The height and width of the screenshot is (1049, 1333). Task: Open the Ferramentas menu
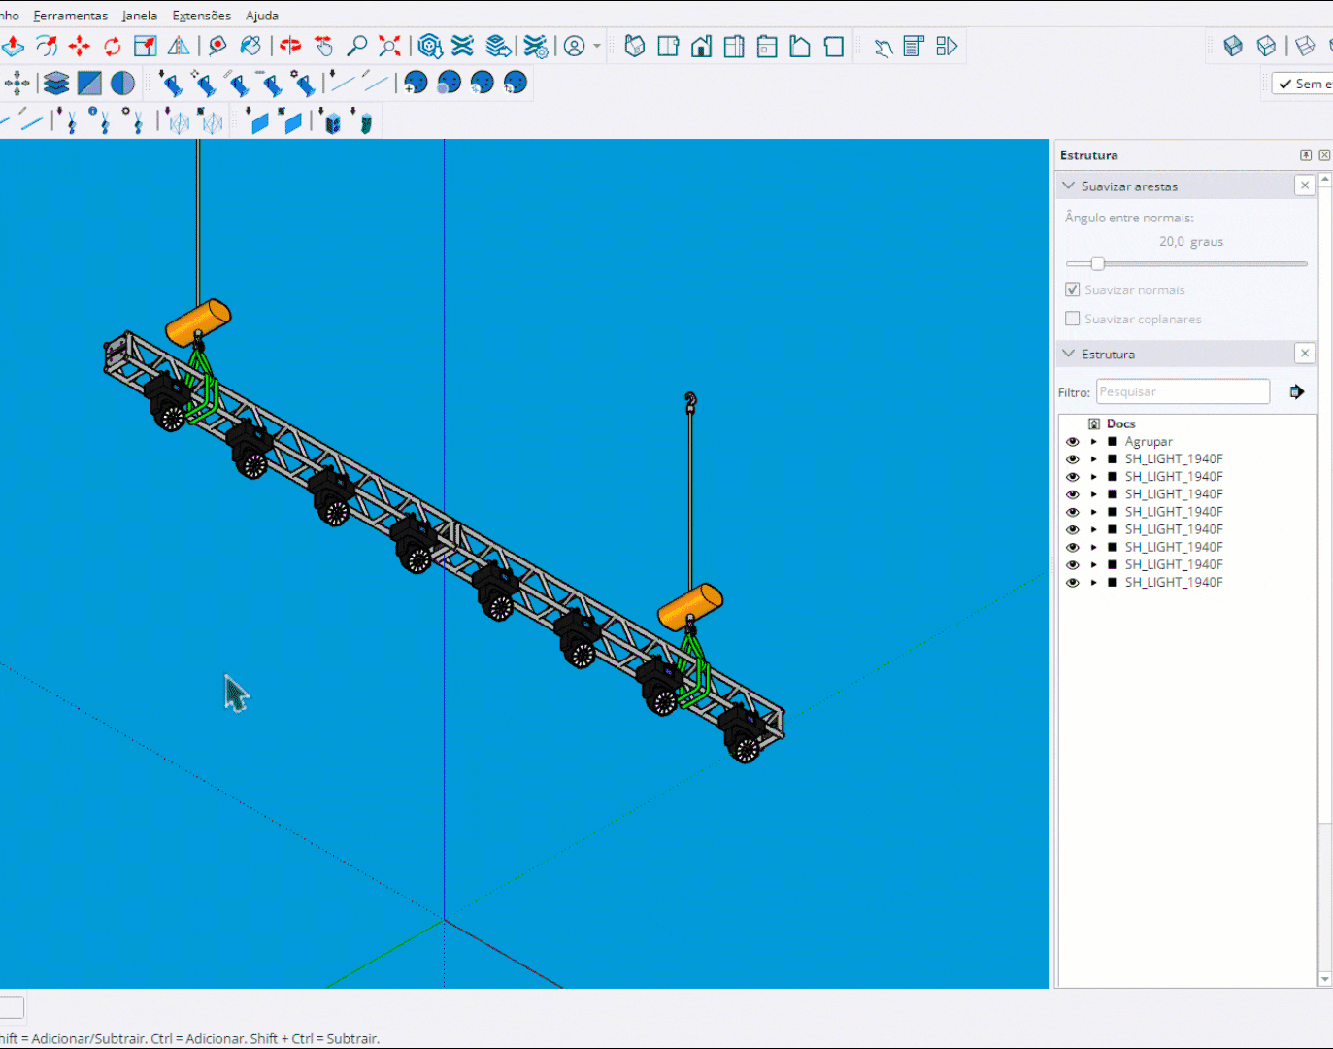(x=71, y=16)
